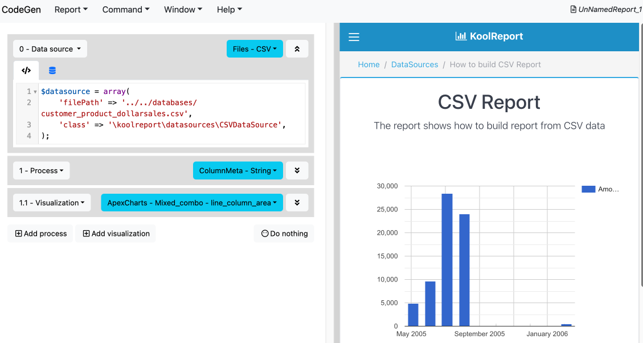643x343 pixels.
Task: Click the 'How to build CSV Report' breadcrumb text
Action: 495,64
